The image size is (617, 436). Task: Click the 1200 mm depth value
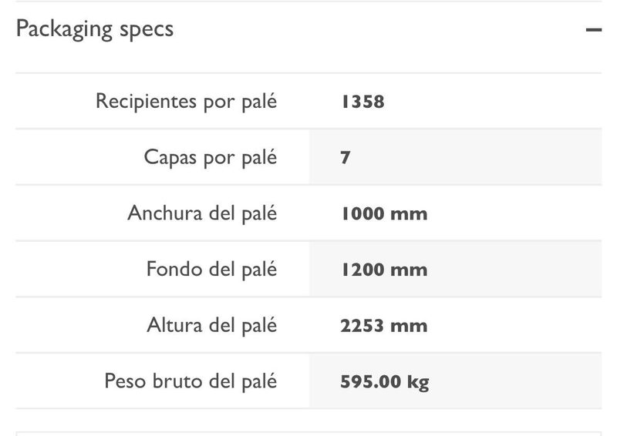384,270
